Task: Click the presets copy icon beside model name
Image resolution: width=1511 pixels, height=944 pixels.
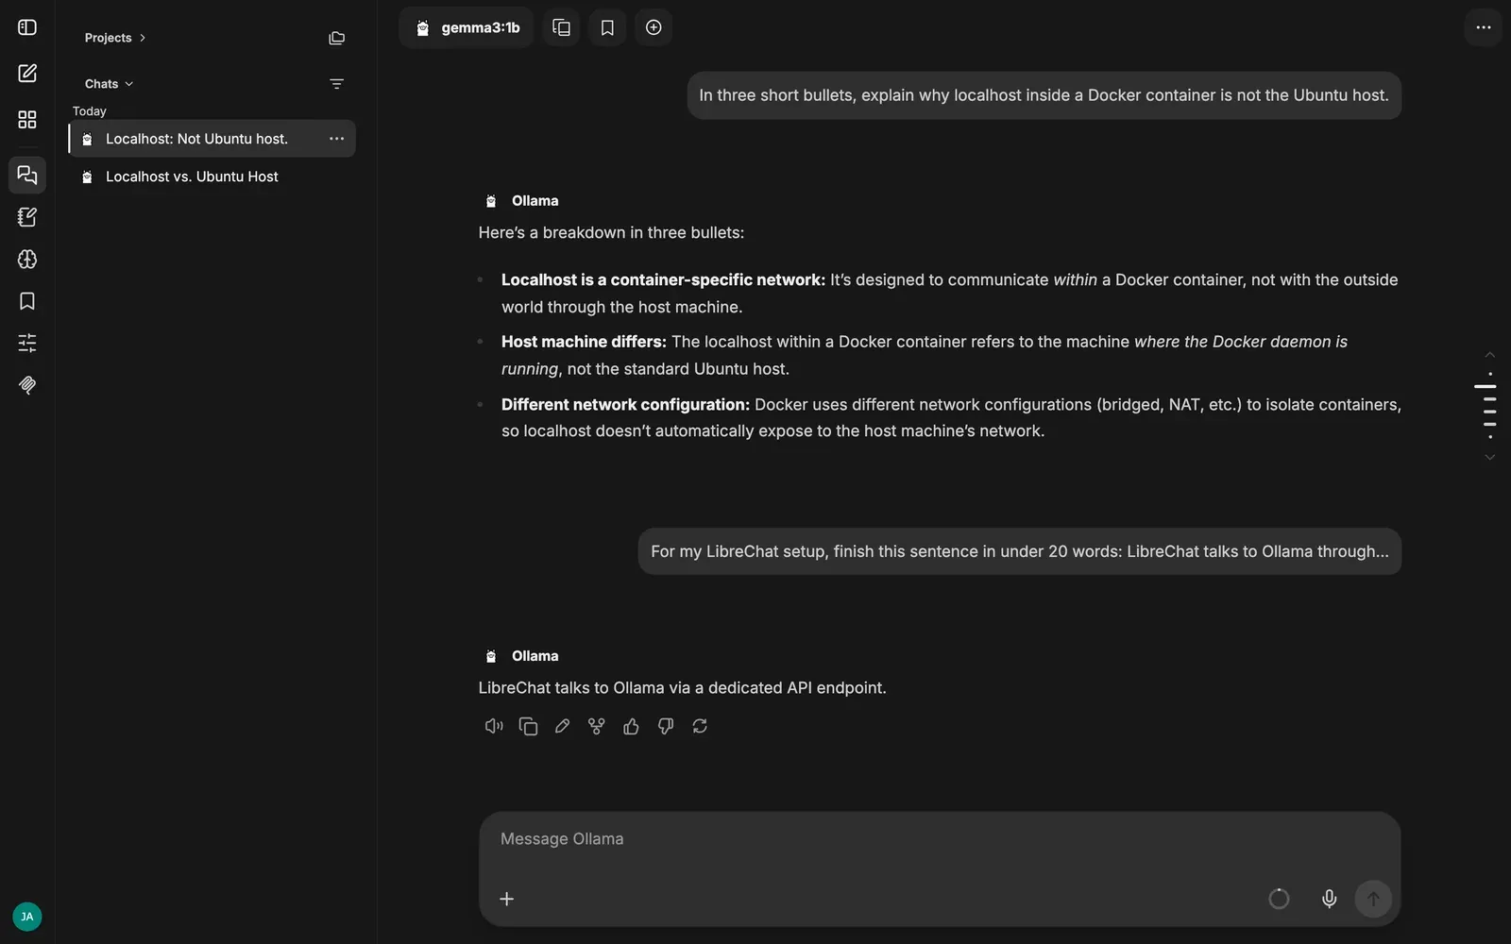Action: [561, 27]
